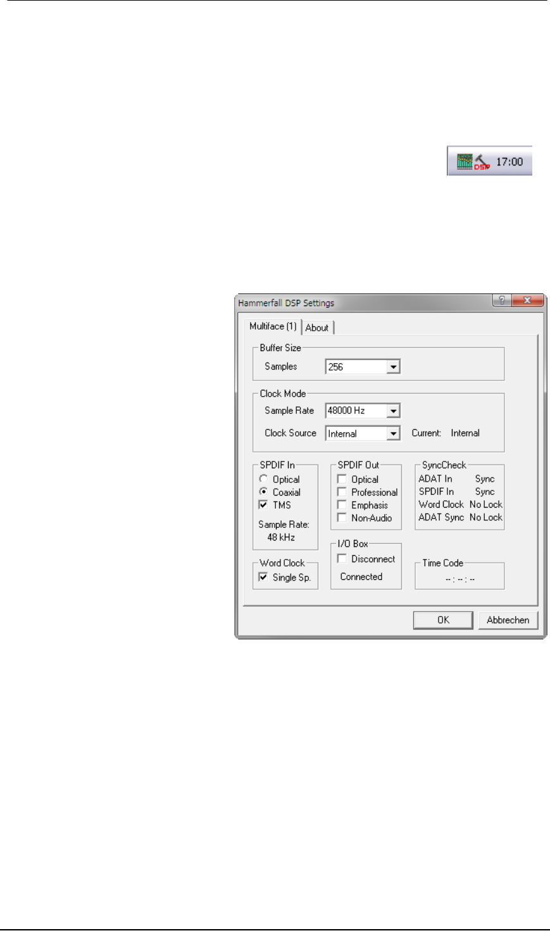Screen dimensions: 550x931
Task: Switch to the About tab
Action: tap(317, 328)
